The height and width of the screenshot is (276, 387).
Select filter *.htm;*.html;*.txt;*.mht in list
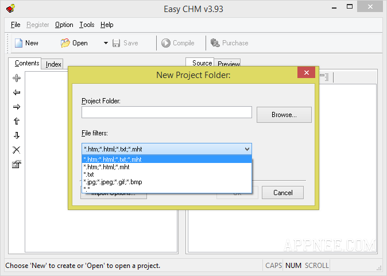167,160
